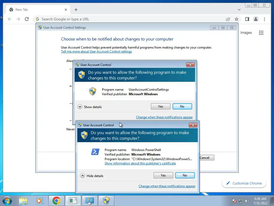Click No in the Windows PowerShell UAC prompt
The image size is (274, 206).
[185, 175]
